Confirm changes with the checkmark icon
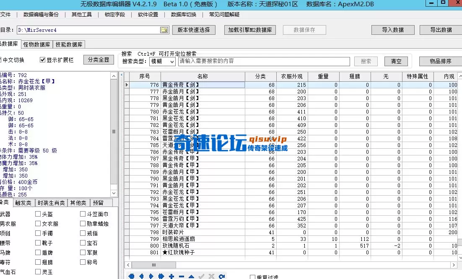The width and height of the screenshot is (462, 279). [x=201, y=276]
